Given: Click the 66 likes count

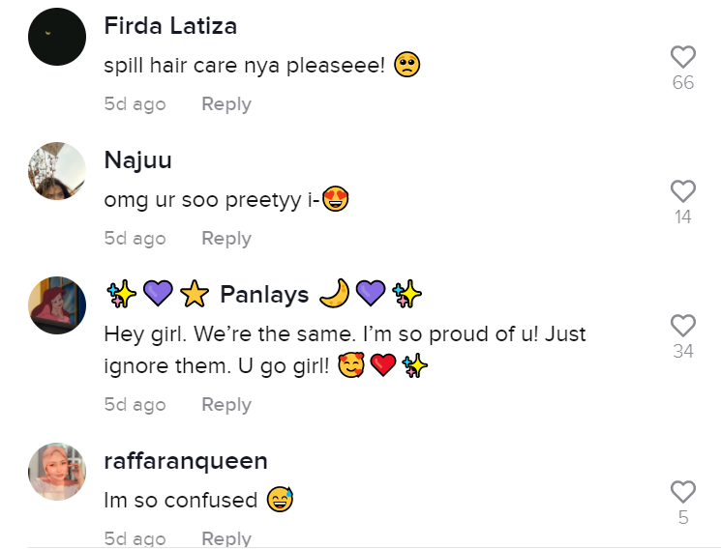Looking at the screenshot, I should [682, 83].
